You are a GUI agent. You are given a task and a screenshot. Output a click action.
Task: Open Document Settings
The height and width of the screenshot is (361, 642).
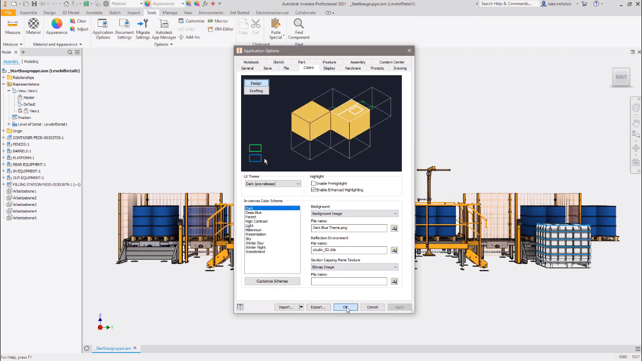pyautogui.click(x=124, y=29)
